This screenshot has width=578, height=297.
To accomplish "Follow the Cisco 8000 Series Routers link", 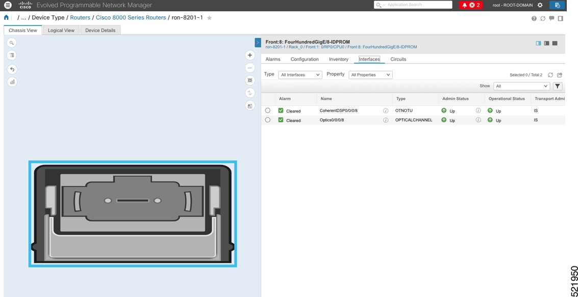I will point(131,18).
